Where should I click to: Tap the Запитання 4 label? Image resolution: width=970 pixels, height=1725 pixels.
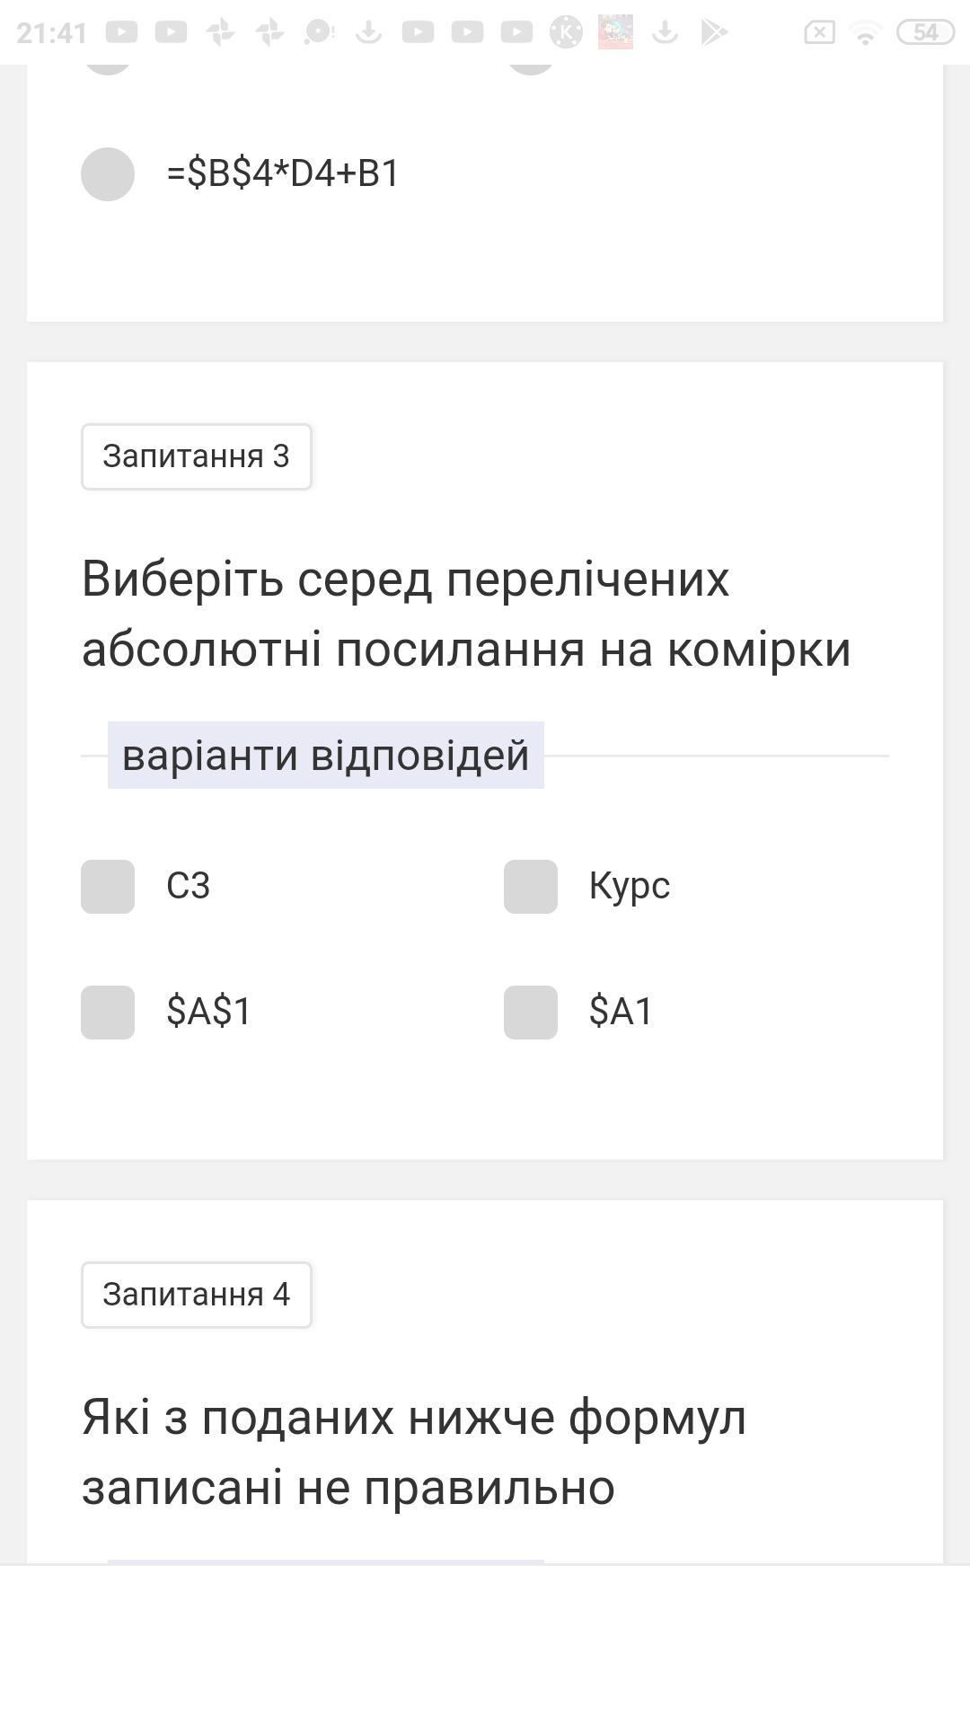(x=196, y=1295)
